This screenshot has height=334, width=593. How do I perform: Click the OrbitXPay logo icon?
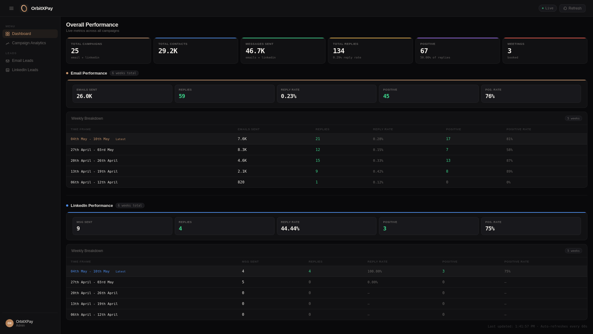click(24, 8)
